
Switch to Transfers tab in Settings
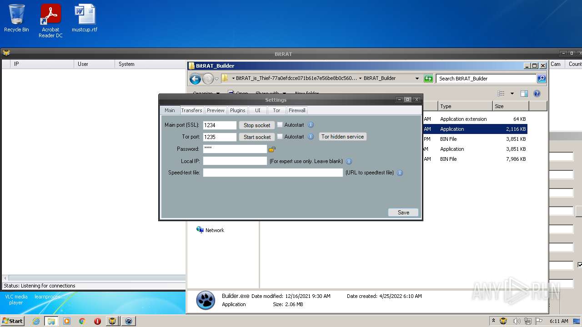click(x=191, y=110)
